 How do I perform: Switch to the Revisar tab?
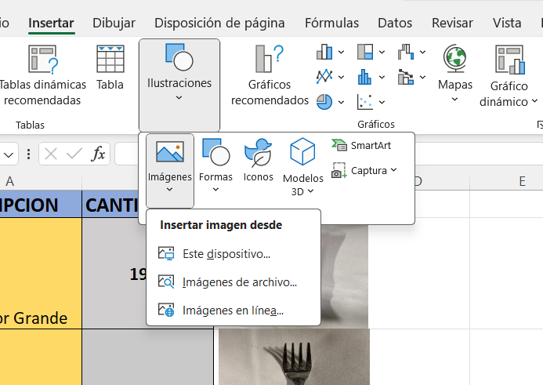pyautogui.click(x=452, y=23)
